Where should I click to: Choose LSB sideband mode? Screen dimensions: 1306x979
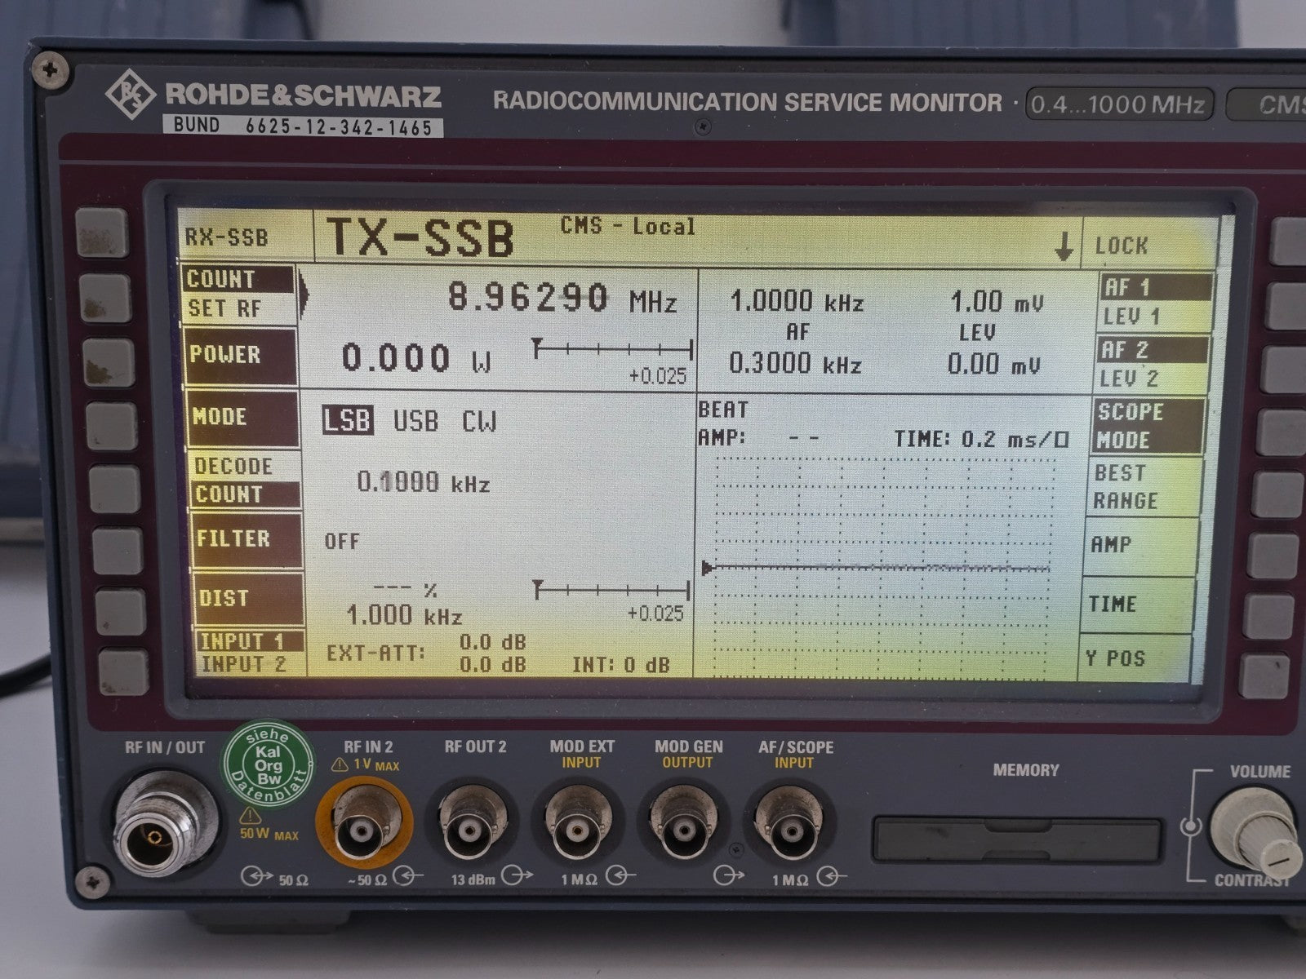tap(348, 420)
